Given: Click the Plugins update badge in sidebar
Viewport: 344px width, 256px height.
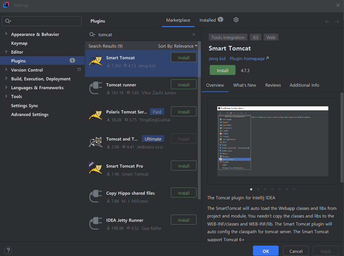Looking at the screenshot, I should coord(72,61).
